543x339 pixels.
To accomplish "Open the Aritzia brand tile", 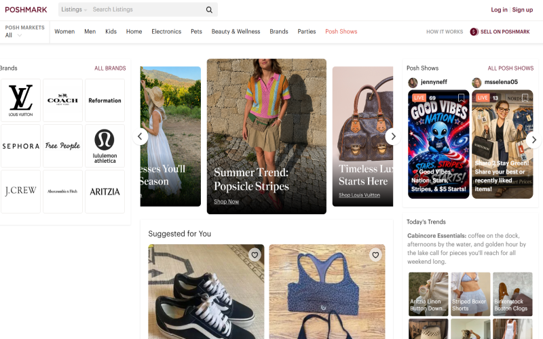I will [x=105, y=191].
